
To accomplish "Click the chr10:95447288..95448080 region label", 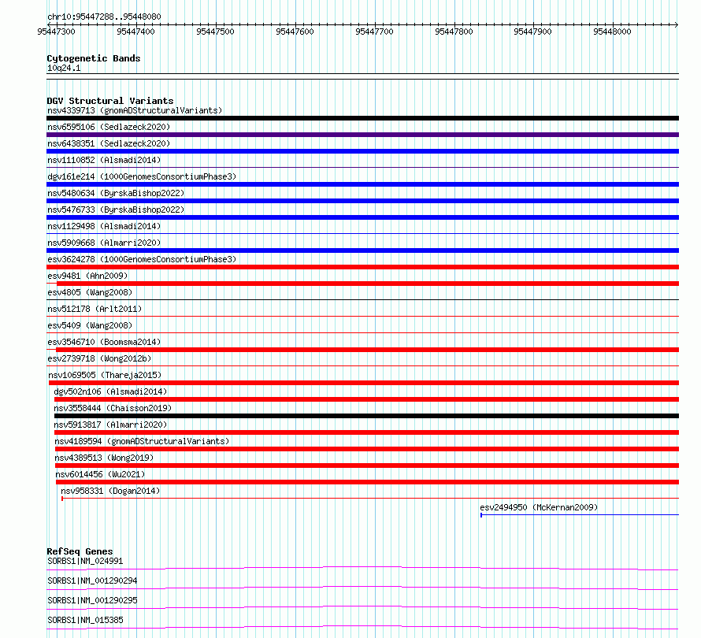I will (x=104, y=17).
